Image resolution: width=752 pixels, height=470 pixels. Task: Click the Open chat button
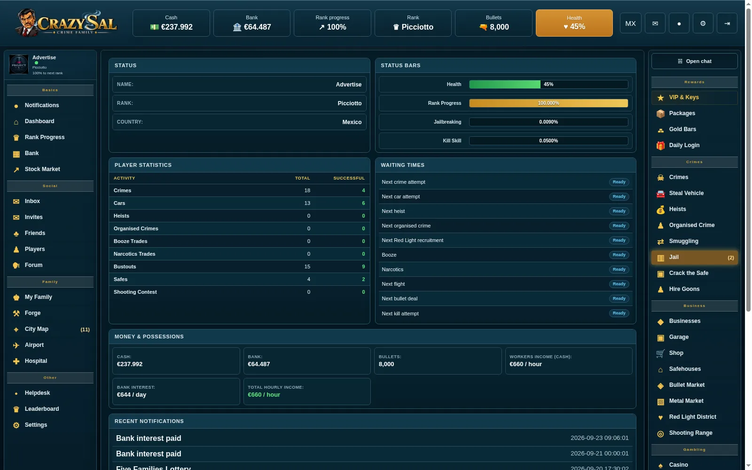pos(694,61)
